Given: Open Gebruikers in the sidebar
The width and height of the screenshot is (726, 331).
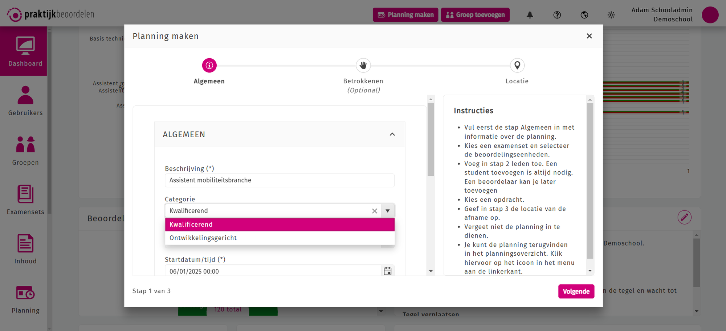Looking at the screenshot, I should (25, 101).
